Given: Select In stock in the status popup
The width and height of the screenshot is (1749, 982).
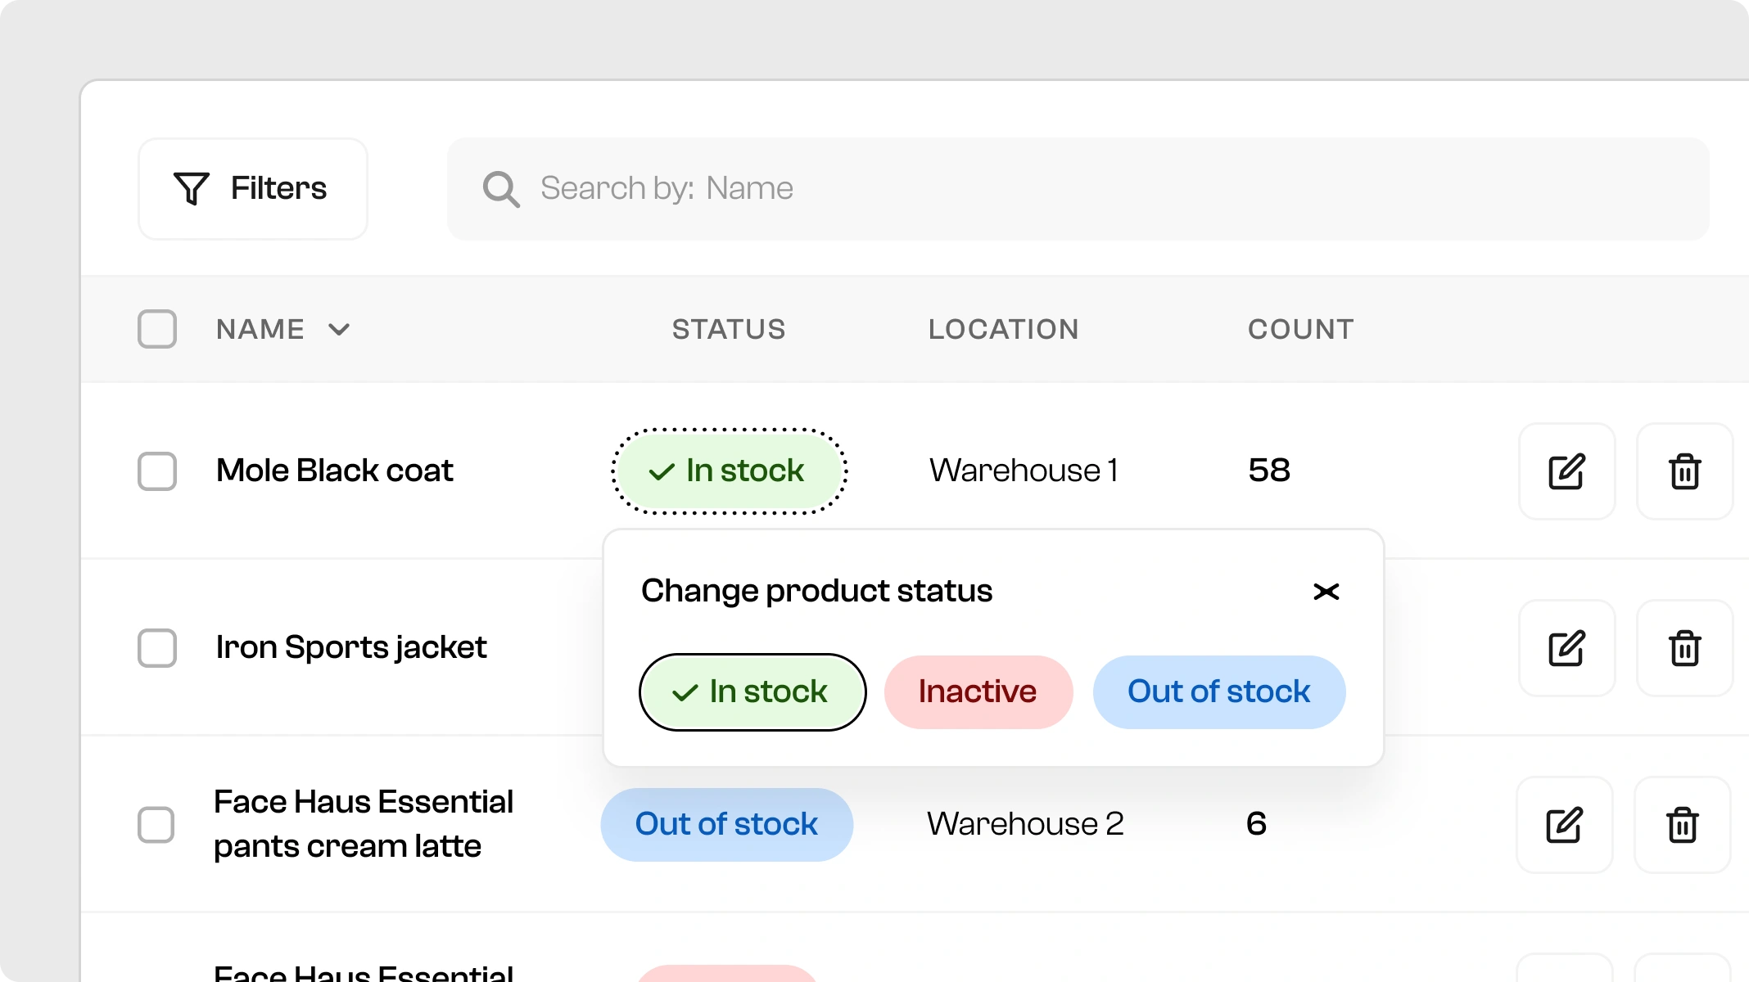Looking at the screenshot, I should click(x=752, y=691).
